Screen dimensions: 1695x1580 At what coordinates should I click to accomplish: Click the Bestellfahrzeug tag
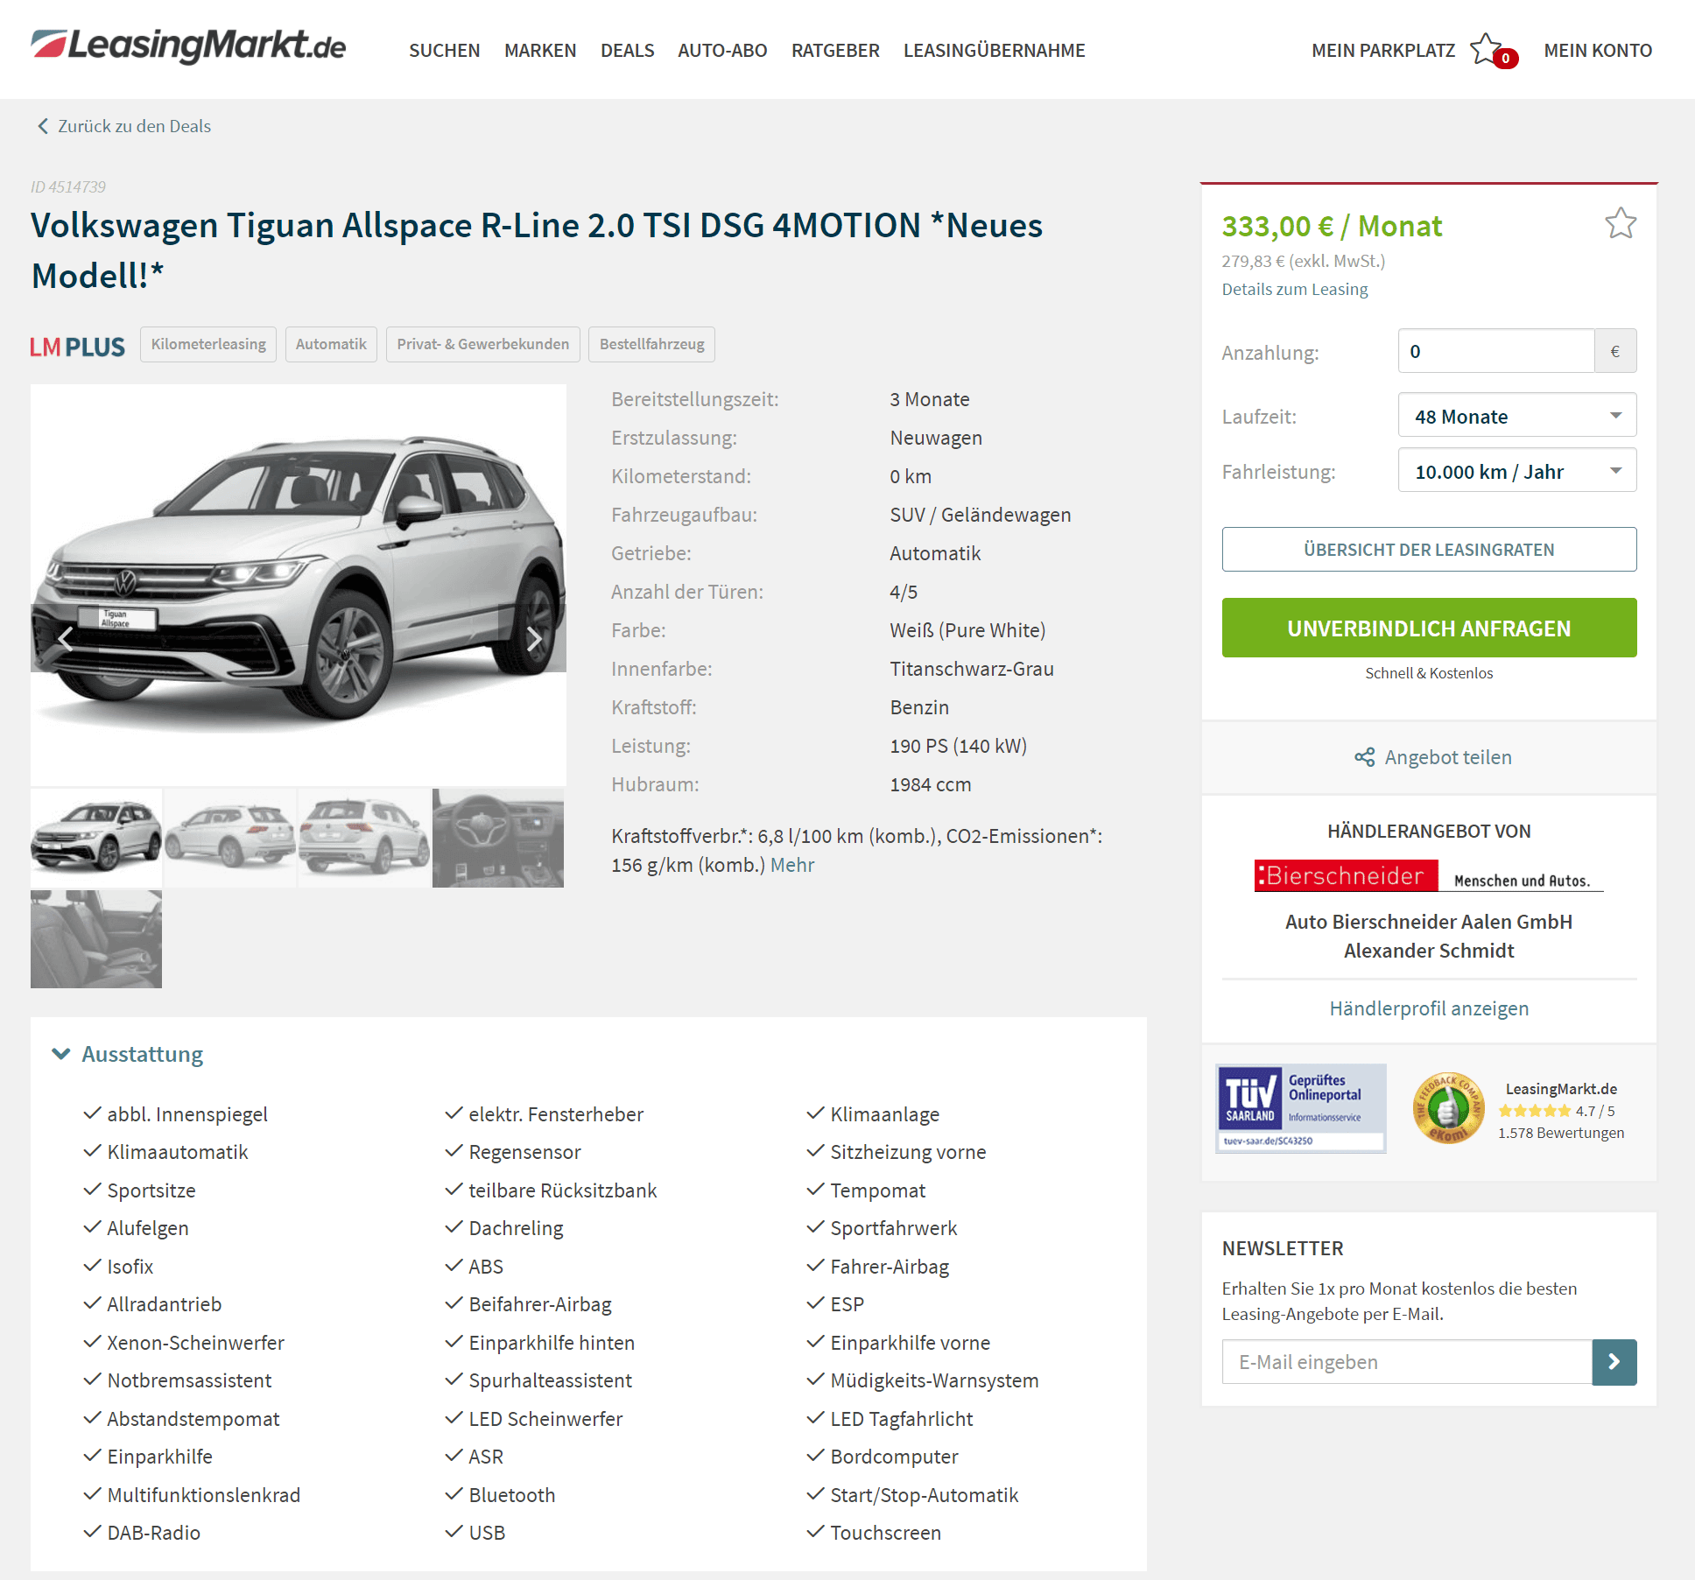(652, 344)
